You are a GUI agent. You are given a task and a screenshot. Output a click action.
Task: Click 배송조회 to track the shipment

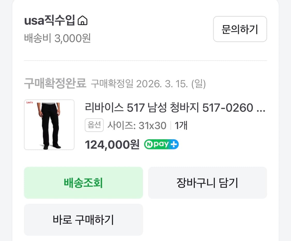coord(83,183)
